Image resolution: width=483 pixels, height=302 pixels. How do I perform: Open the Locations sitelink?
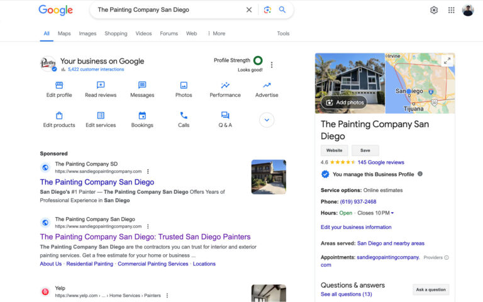(204, 264)
